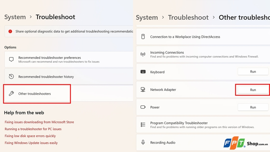The width and height of the screenshot is (270, 152).
Task: Click the Power row label
Action: point(155,107)
